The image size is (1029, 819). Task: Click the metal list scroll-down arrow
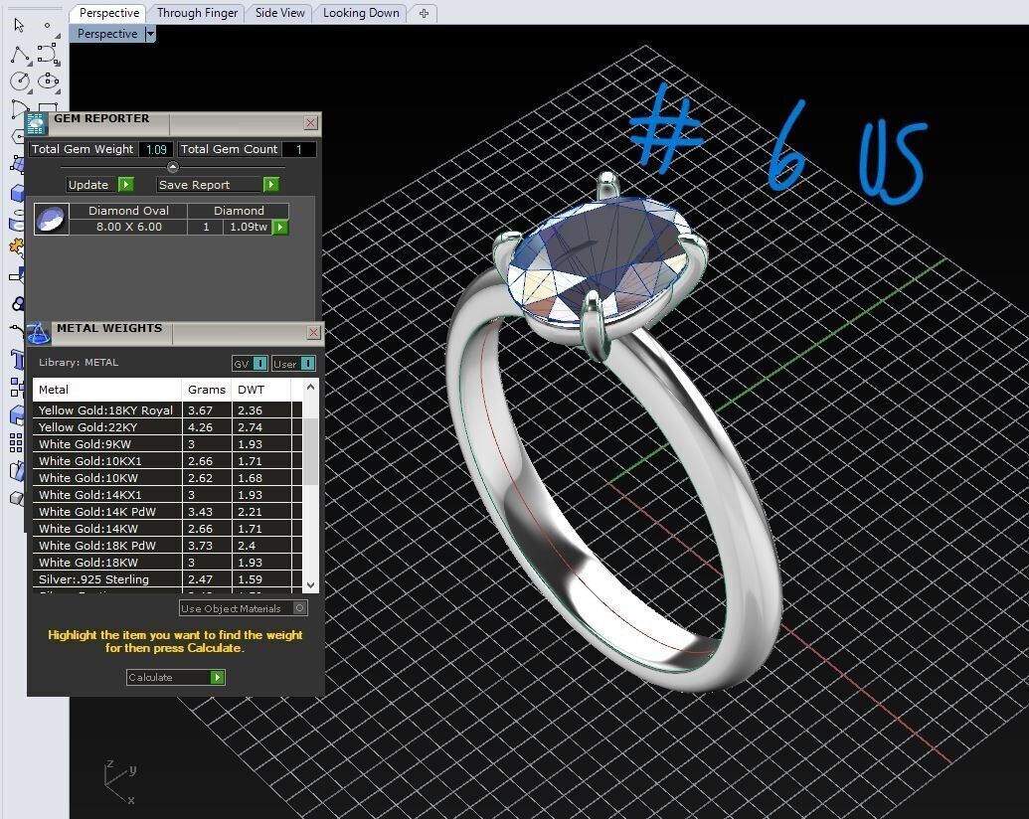[x=311, y=584]
